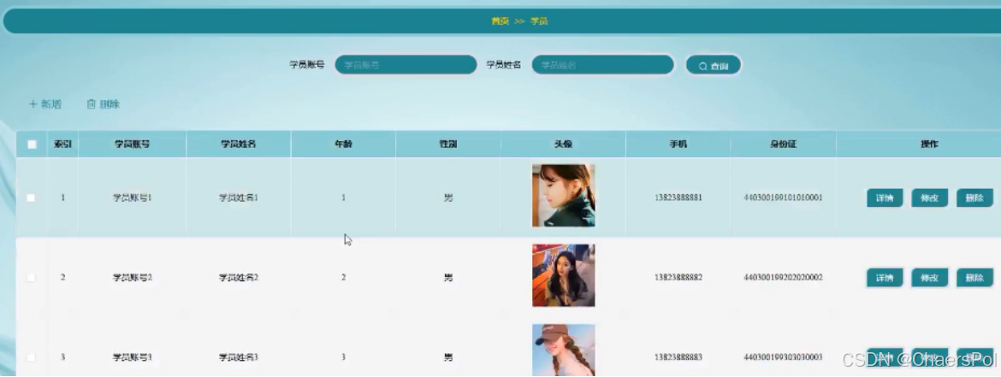Click 修改 for row 学员账号2

(x=929, y=278)
